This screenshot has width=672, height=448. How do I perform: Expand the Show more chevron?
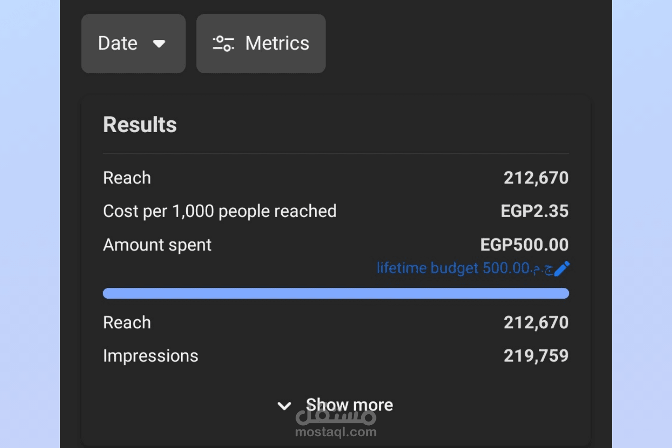284,406
